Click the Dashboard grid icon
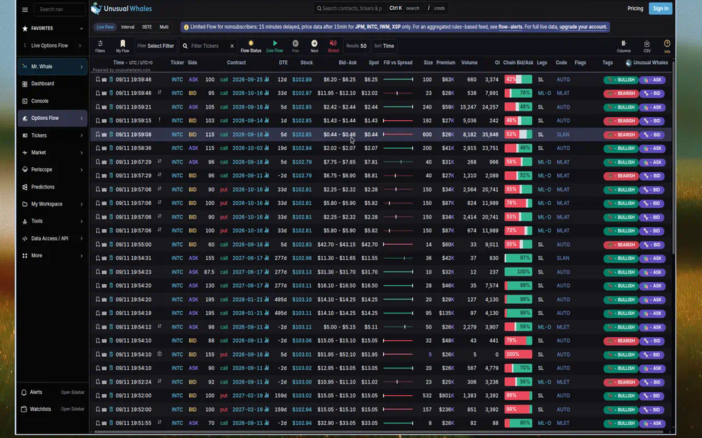 point(25,84)
